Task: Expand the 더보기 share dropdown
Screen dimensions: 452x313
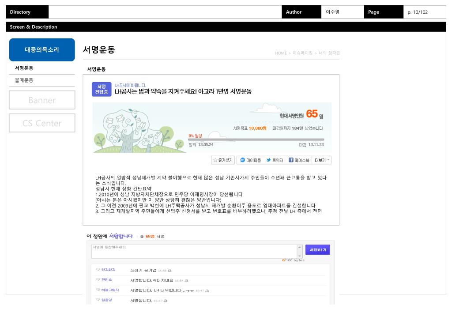Action: point(322,160)
